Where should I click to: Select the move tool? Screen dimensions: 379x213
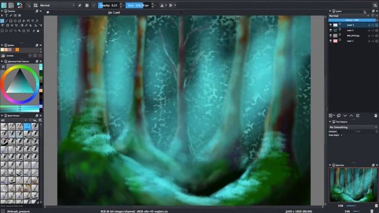tap(12, 25)
